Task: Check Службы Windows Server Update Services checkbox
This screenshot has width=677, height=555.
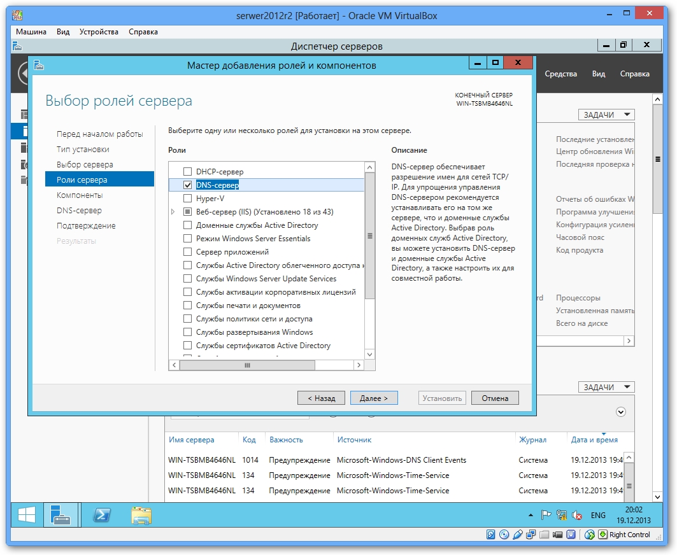Action: pyautogui.click(x=187, y=278)
